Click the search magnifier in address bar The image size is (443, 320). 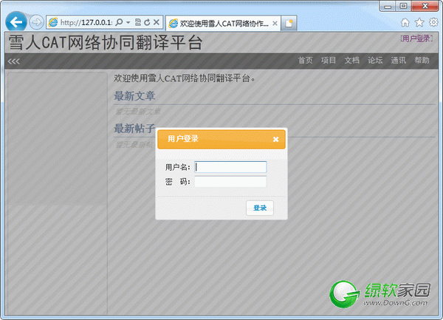[x=120, y=22]
